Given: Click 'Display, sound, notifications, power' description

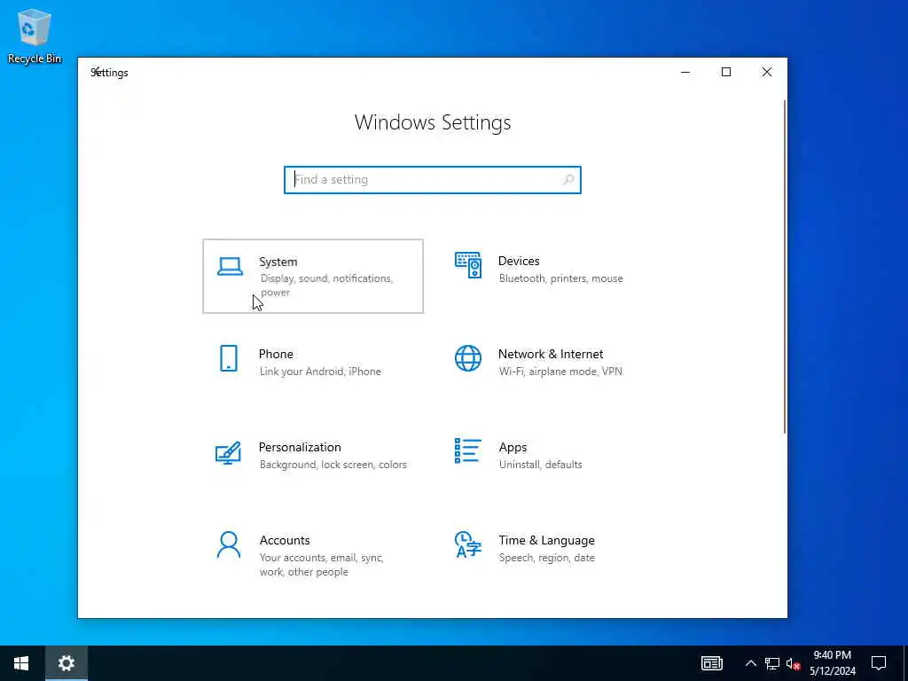Looking at the screenshot, I should click(x=326, y=286).
